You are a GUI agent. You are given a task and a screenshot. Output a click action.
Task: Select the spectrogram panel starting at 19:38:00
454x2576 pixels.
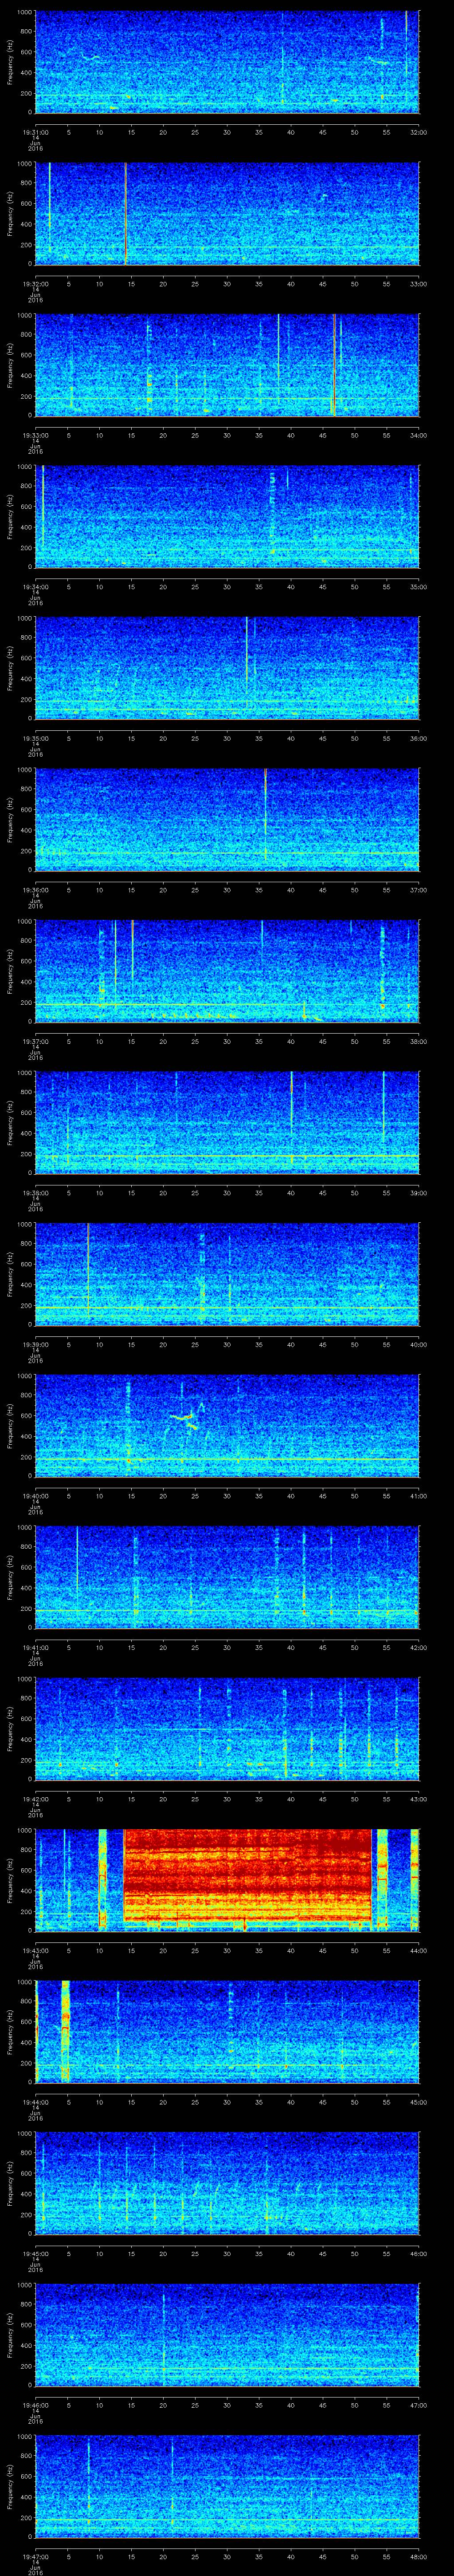[227, 1122]
